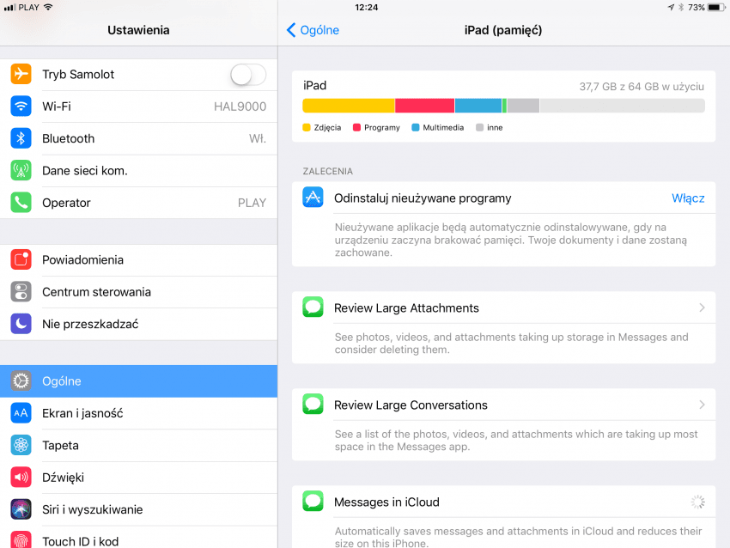Open Nie przeszkadzać settings

(139, 325)
